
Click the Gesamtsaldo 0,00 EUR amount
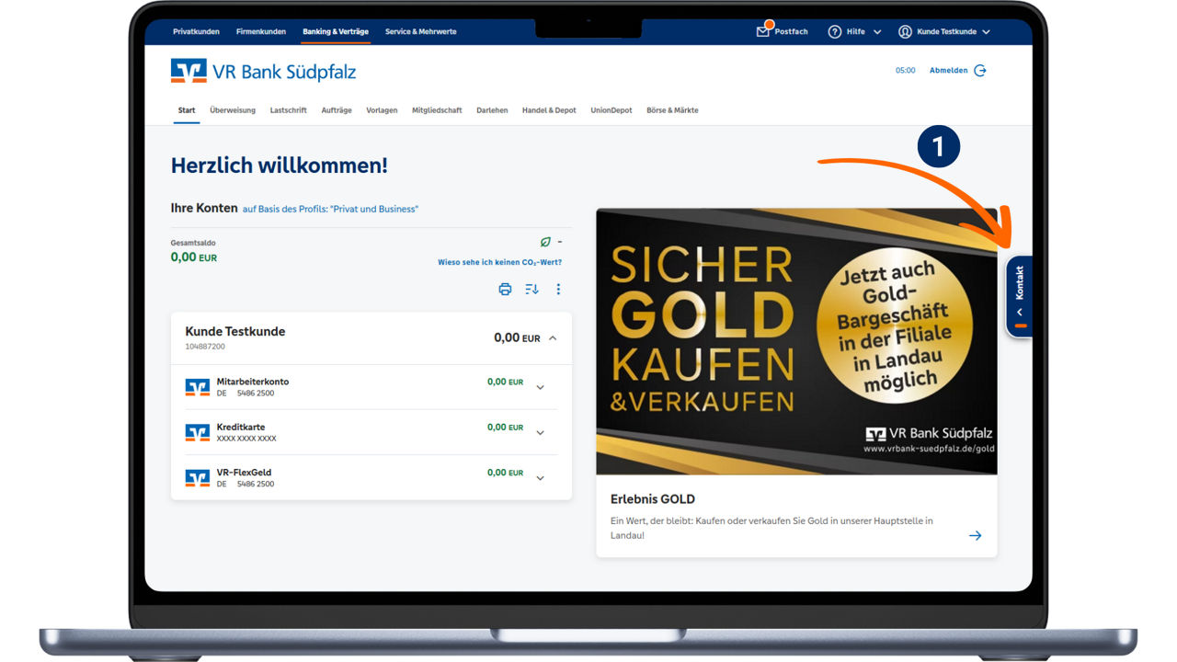[x=194, y=257]
